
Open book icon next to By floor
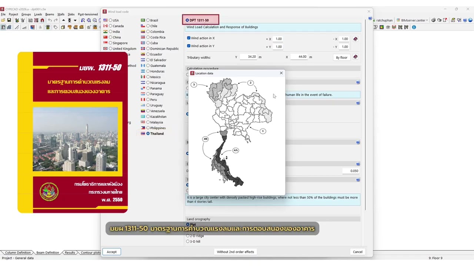[x=355, y=57]
